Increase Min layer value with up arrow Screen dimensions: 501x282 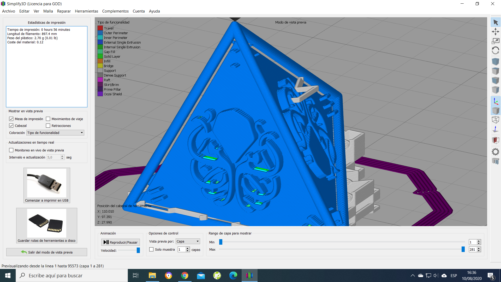coord(479,241)
